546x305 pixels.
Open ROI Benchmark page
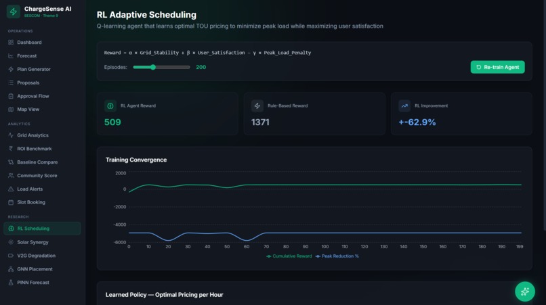click(42, 149)
